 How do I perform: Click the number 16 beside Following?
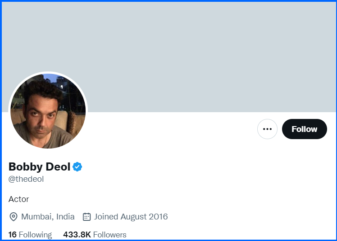point(13,235)
